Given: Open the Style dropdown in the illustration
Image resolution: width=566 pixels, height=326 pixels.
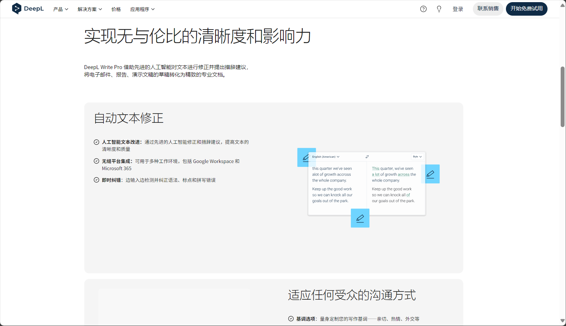Looking at the screenshot, I should pyautogui.click(x=417, y=157).
